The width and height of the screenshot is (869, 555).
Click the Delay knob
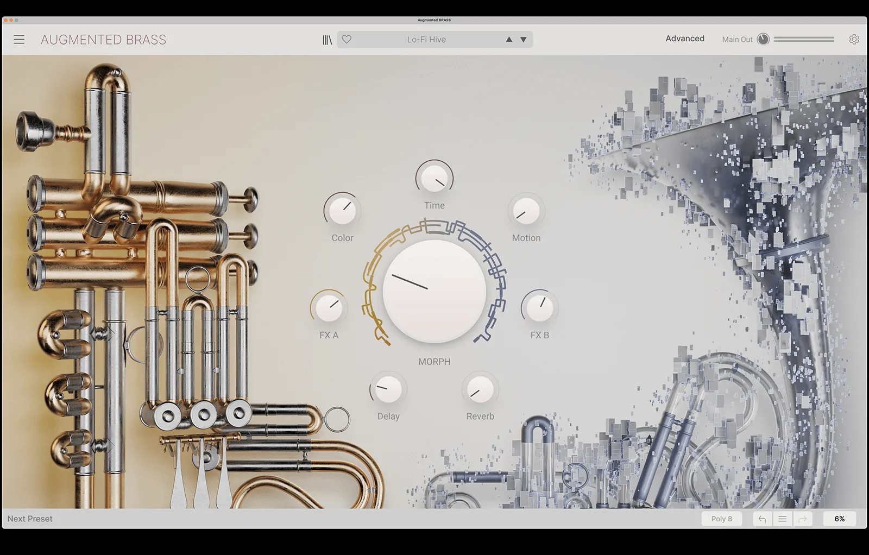point(388,389)
